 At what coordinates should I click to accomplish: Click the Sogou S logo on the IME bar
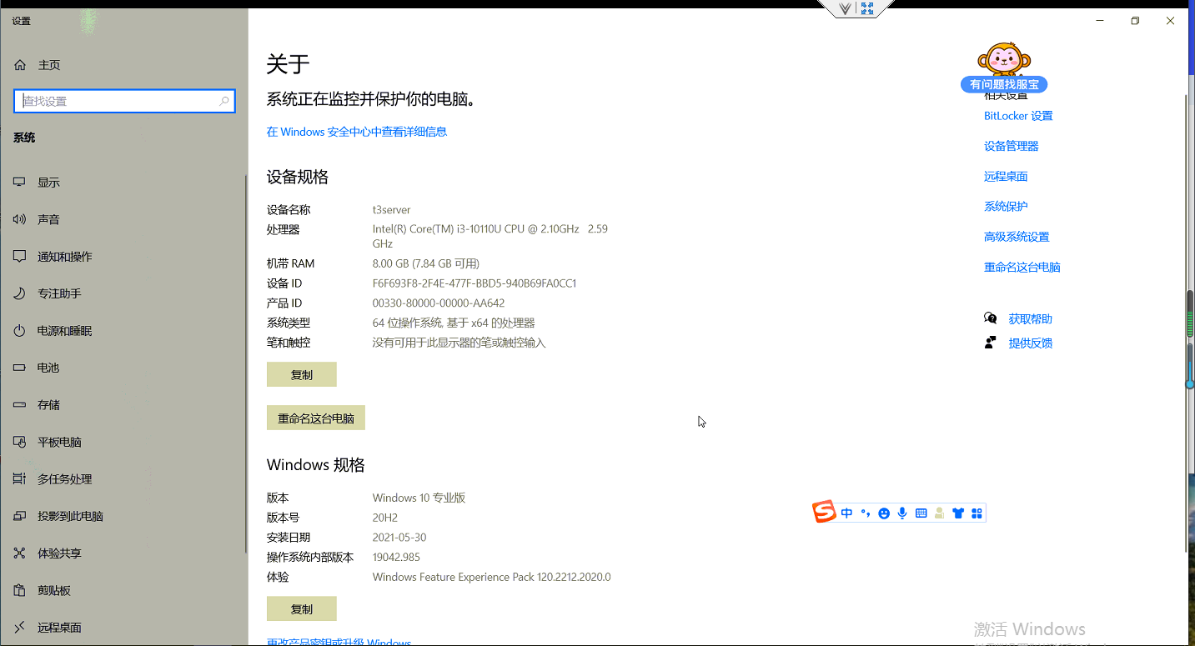point(824,512)
